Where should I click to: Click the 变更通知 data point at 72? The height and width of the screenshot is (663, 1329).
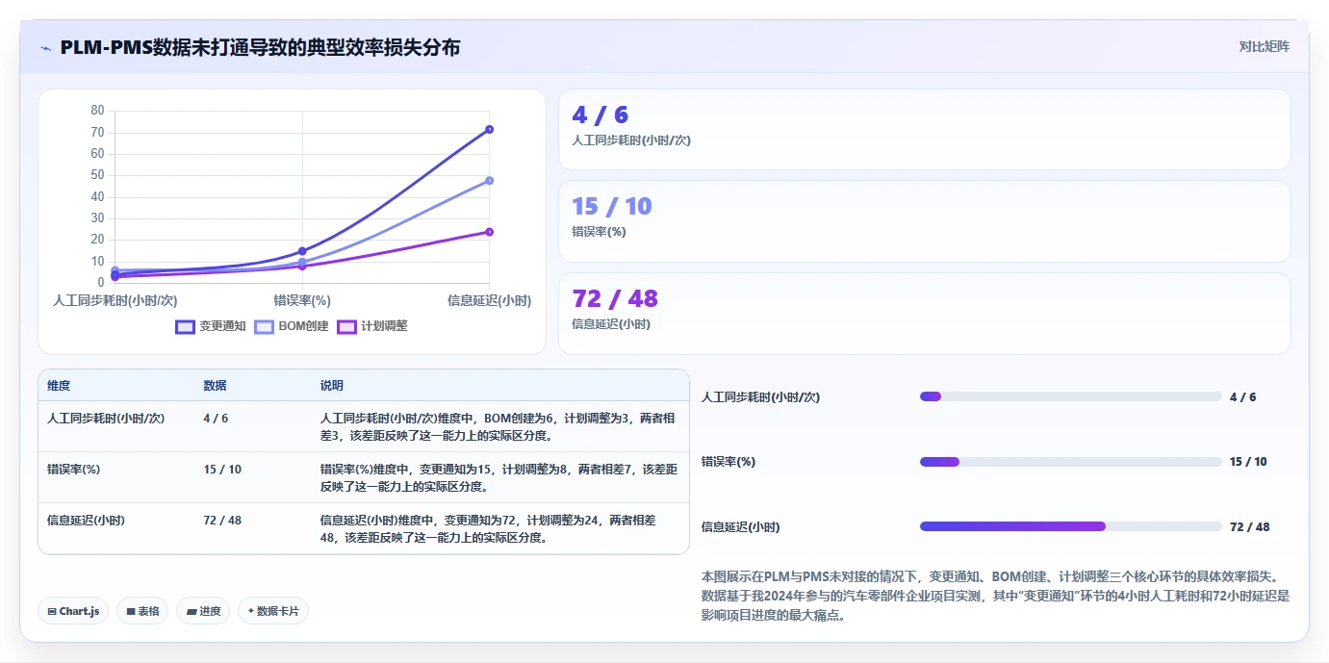coord(489,129)
